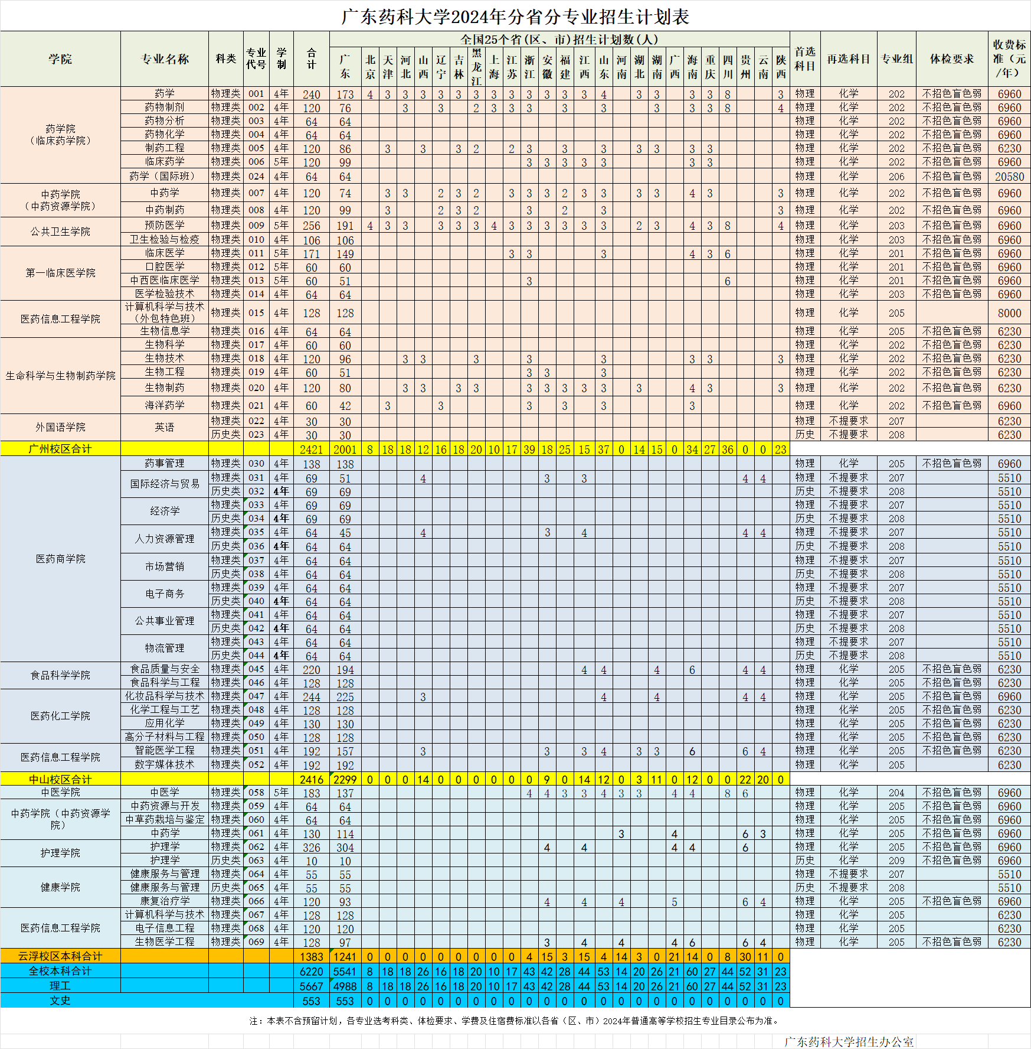Select the 外国语学院 college cell
1031x1049 pixels.
pyautogui.click(x=60, y=427)
